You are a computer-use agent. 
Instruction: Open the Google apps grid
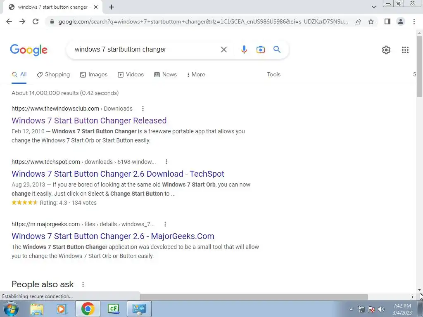(405, 50)
